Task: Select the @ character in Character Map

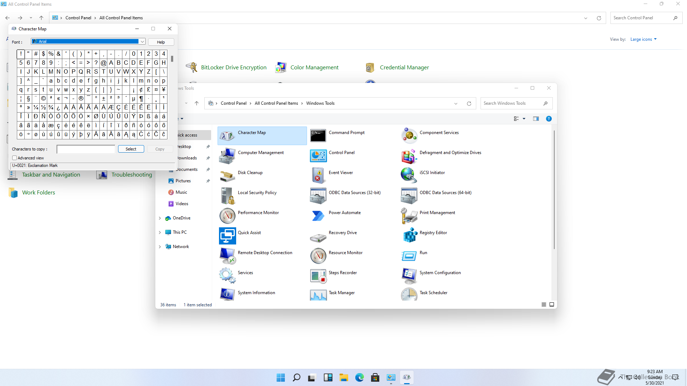Action: point(103,63)
